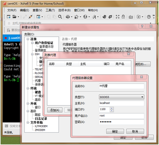Launch the Xagent icon
The image size is (159, 145).
click(110, 17)
